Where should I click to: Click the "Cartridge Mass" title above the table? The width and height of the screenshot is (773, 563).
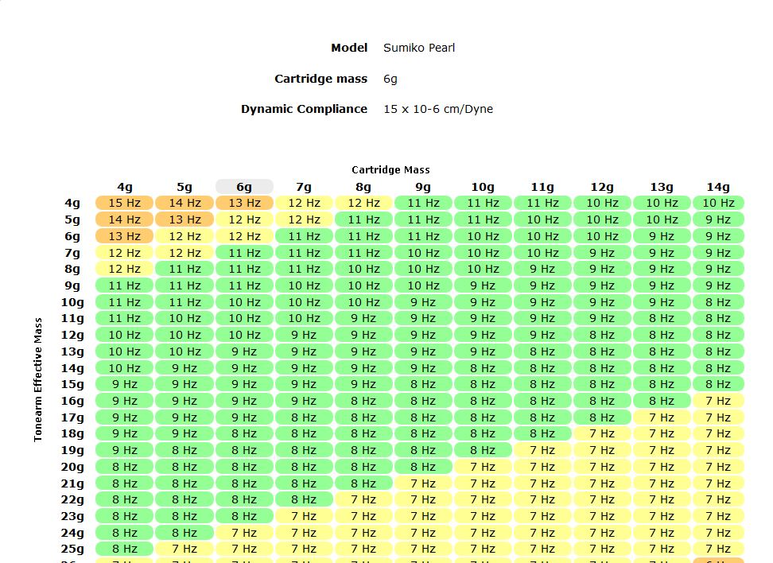point(390,170)
